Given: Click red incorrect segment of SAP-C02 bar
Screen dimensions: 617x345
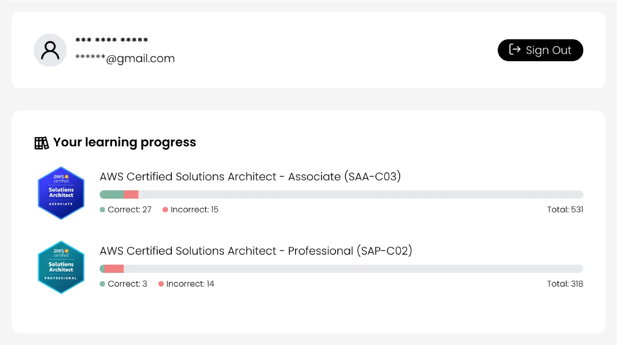Looking at the screenshot, I should click(114, 269).
